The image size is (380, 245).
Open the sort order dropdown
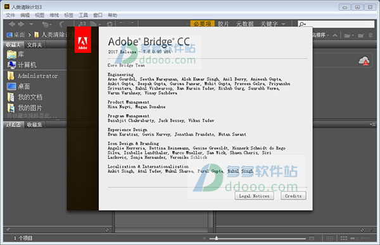click(321, 35)
